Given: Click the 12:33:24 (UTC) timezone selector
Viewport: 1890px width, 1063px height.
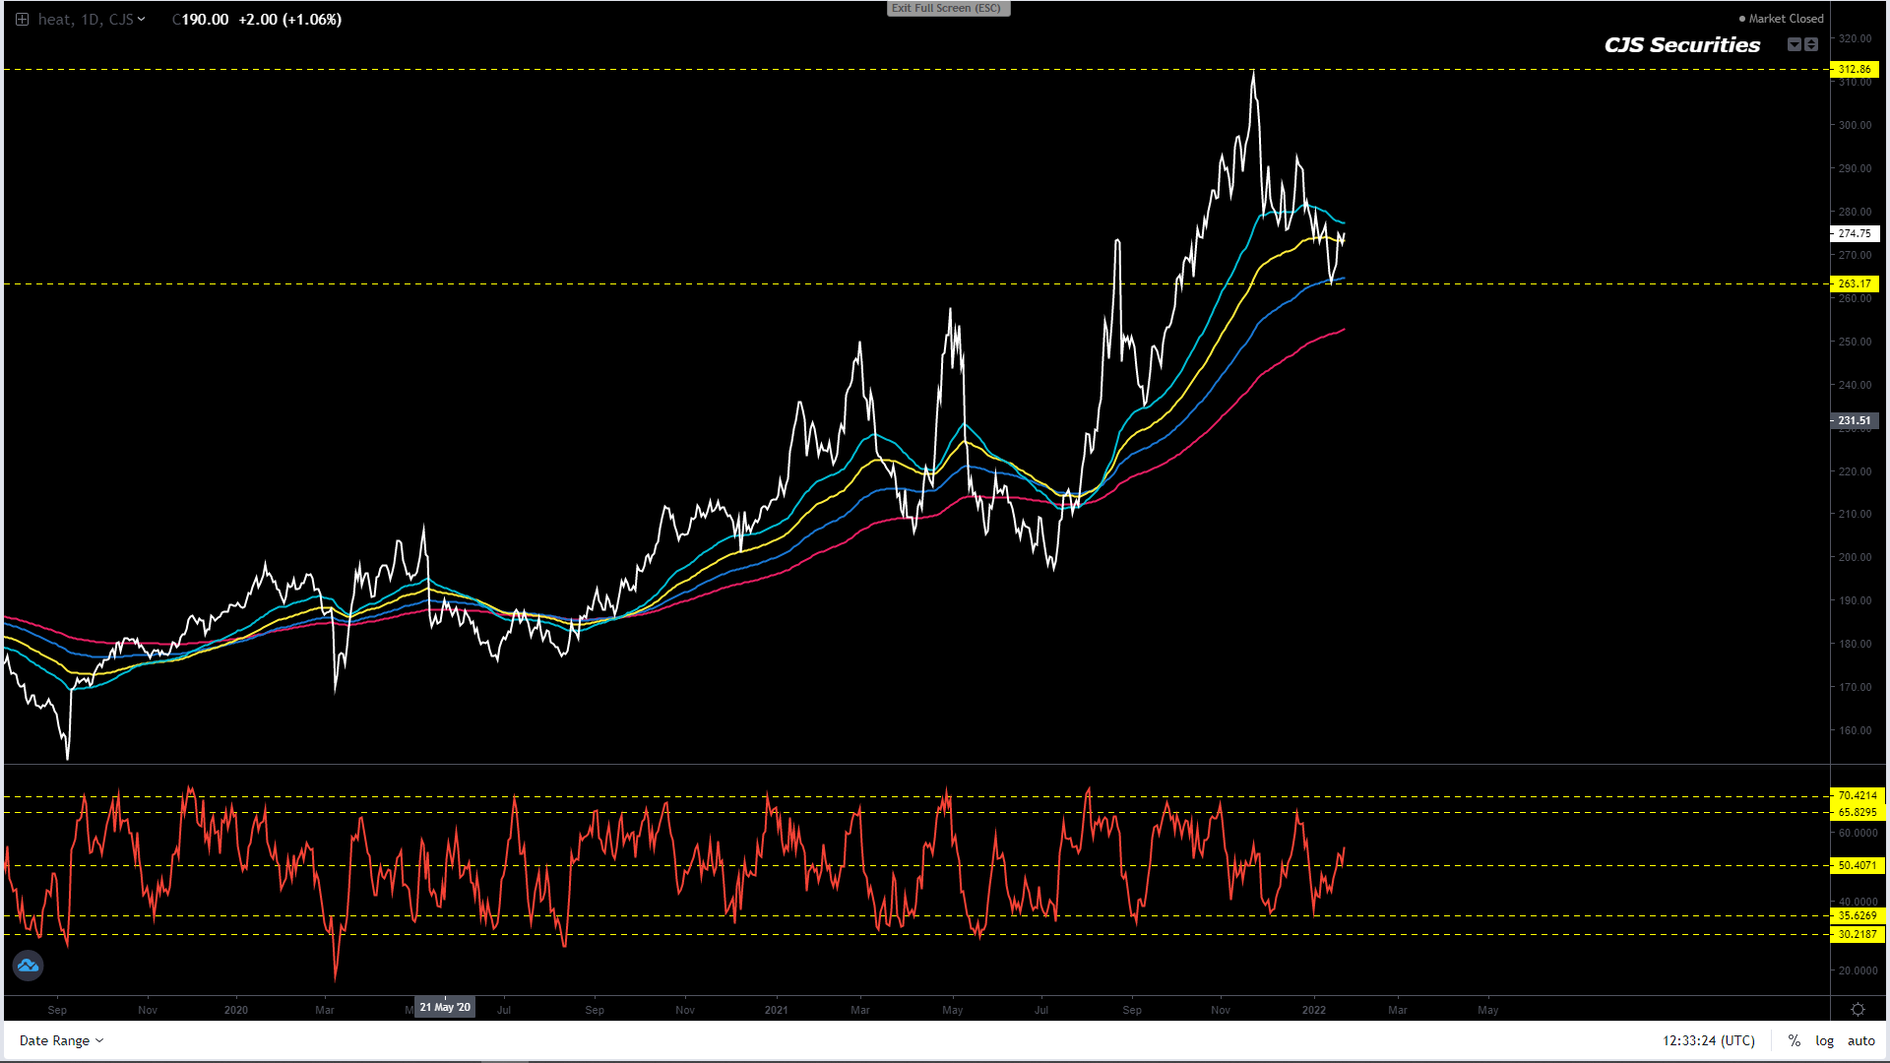Looking at the screenshot, I should (1709, 1040).
